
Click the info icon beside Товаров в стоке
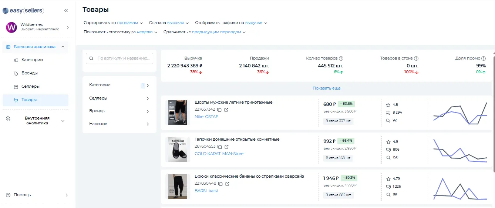tap(416, 58)
